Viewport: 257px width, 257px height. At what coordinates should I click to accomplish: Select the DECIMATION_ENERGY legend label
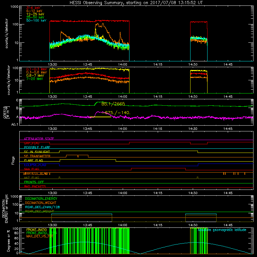pyautogui.click(x=41, y=199)
